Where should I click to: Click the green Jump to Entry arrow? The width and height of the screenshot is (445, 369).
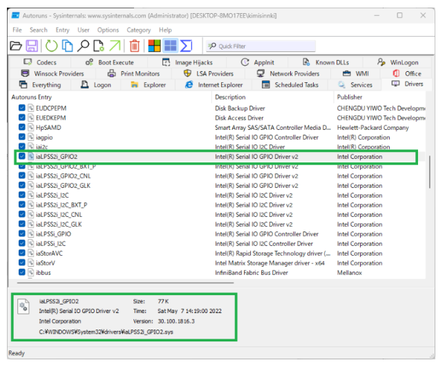[x=115, y=46]
